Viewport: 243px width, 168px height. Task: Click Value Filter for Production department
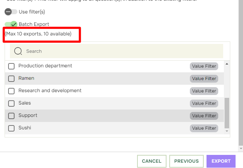[x=204, y=66]
